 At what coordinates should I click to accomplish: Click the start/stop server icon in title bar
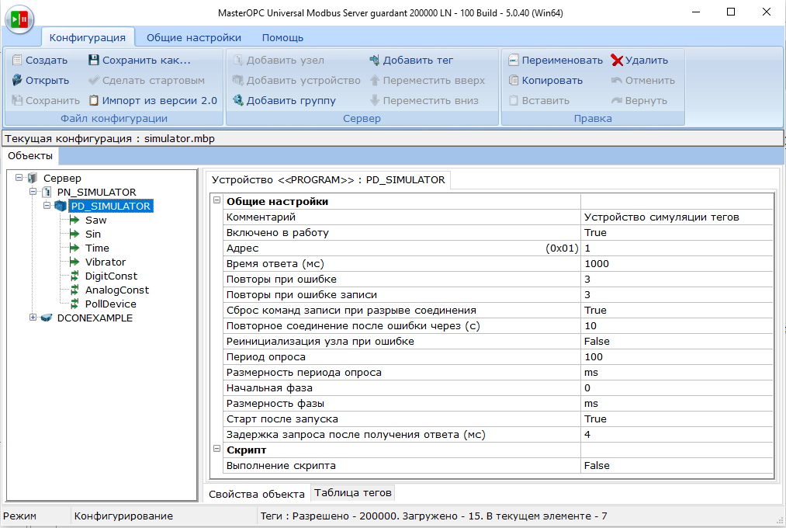pos(19,19)
